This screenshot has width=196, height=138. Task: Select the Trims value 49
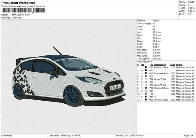(154, 30)
